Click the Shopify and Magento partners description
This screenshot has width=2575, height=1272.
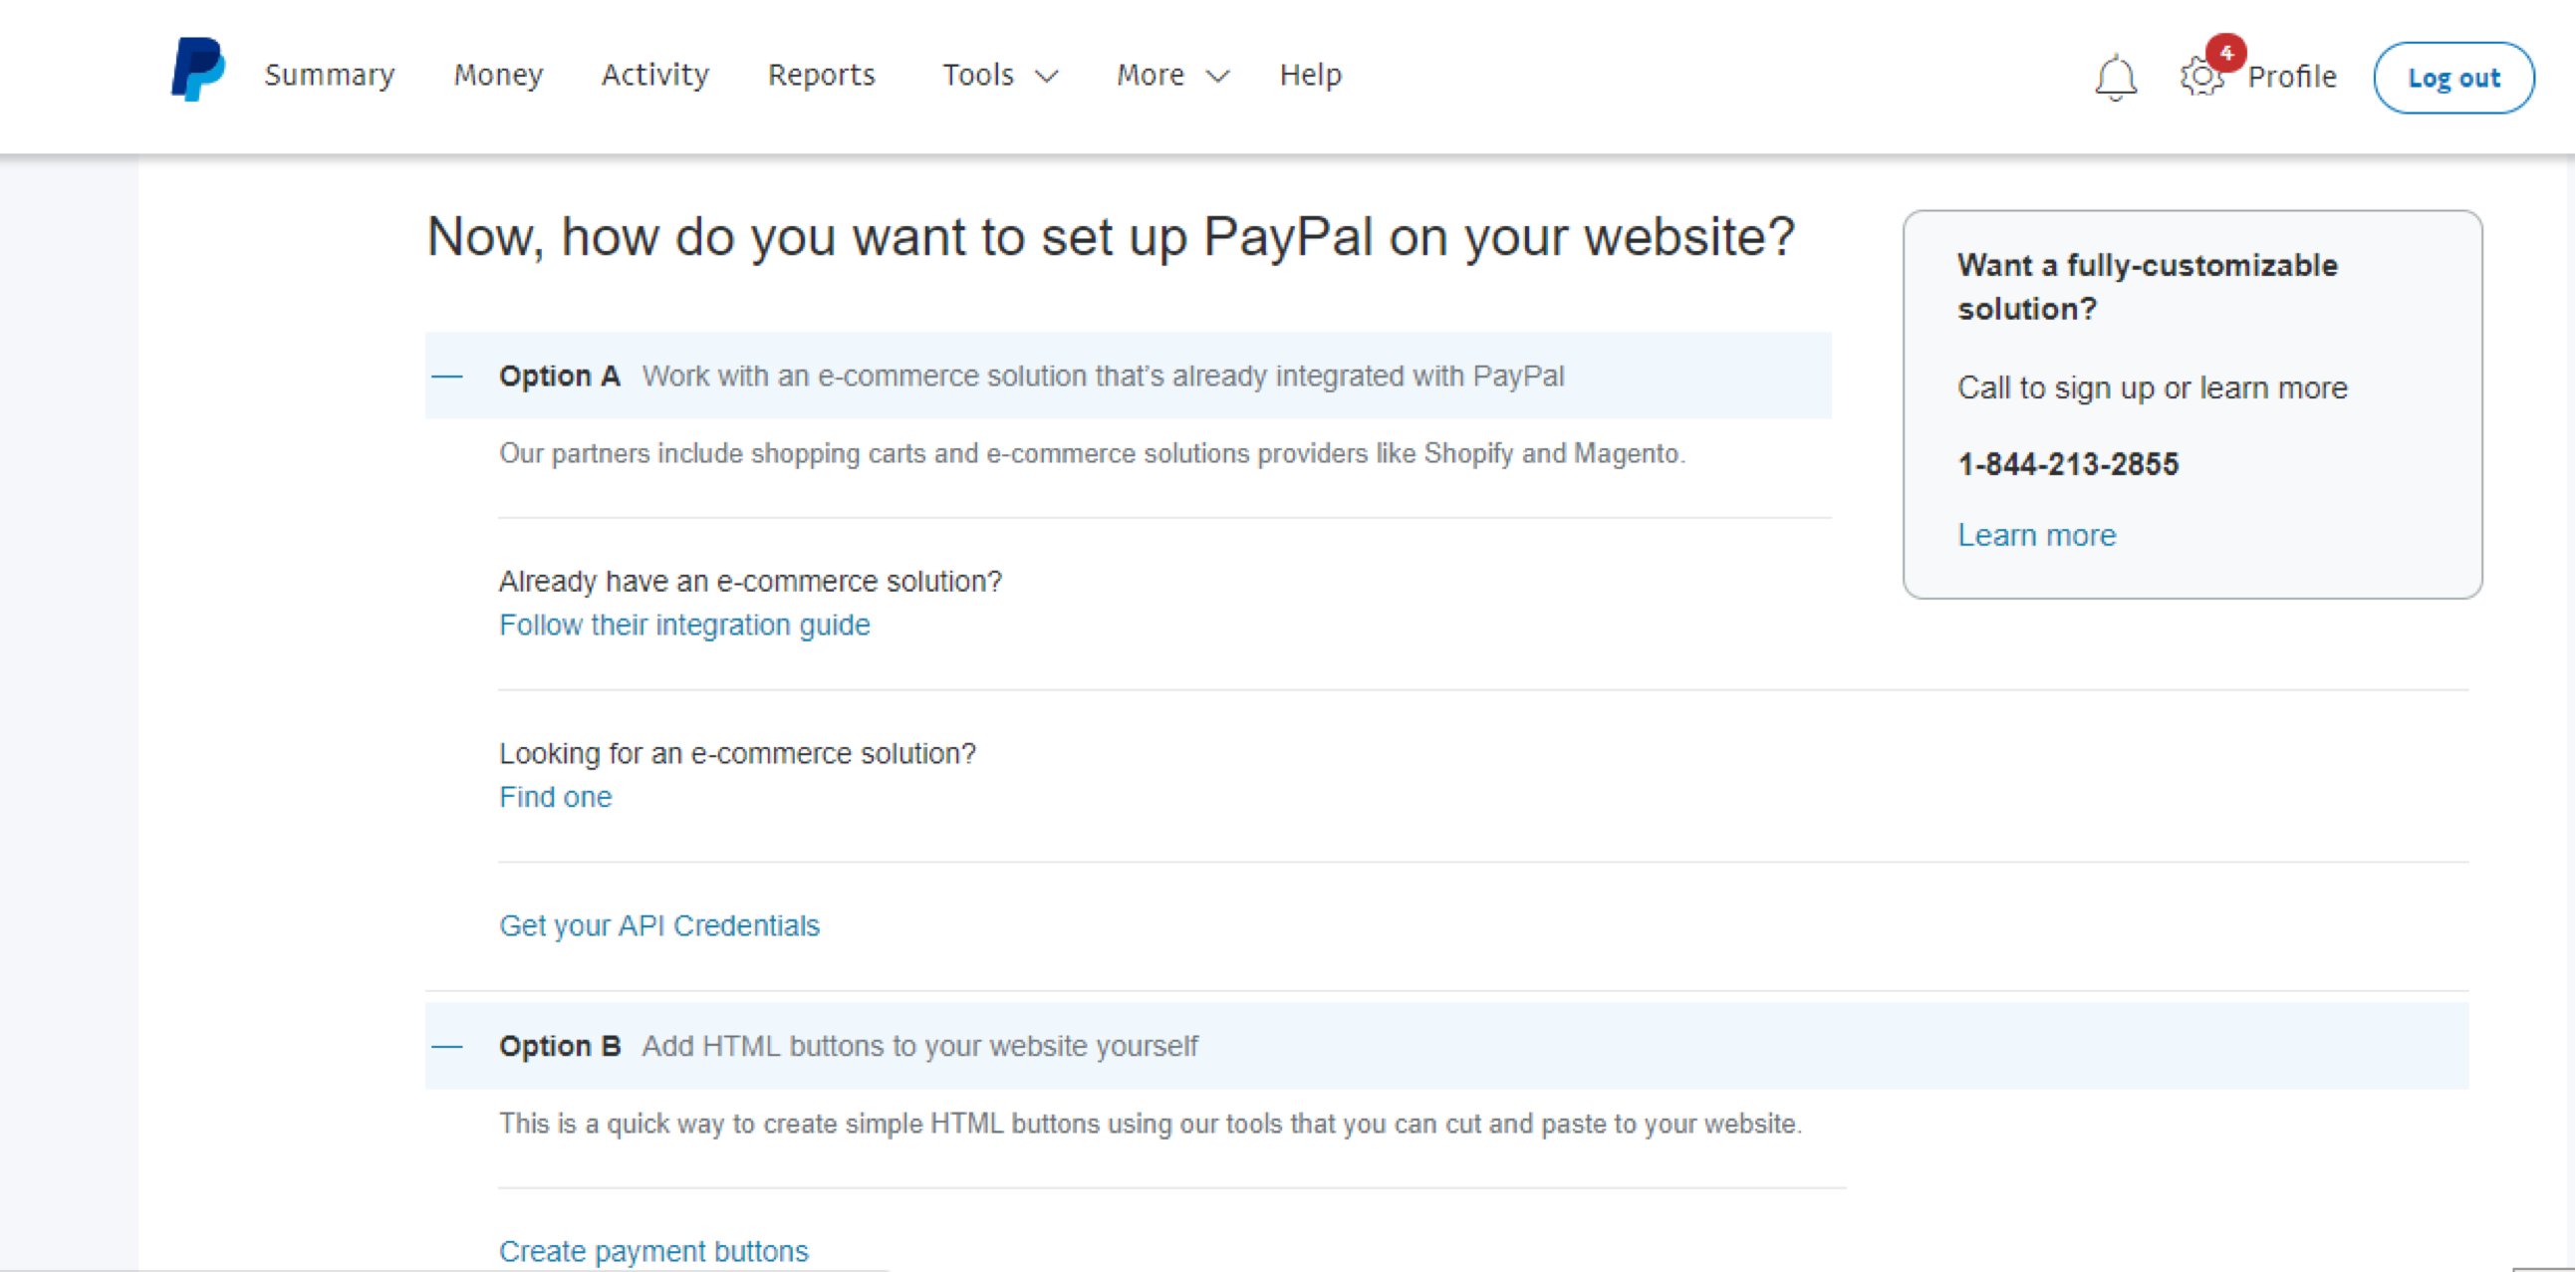pos(1092,453)
